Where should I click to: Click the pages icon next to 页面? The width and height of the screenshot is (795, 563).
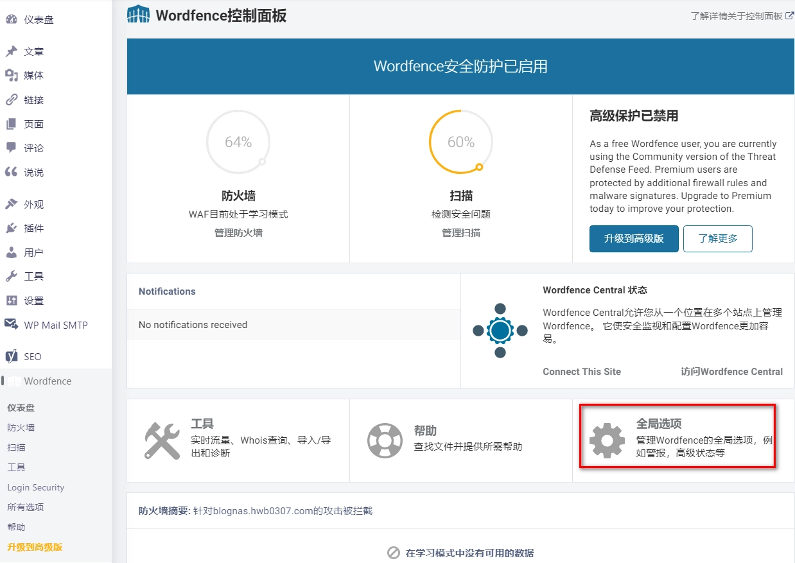click(x=11, y=124)
